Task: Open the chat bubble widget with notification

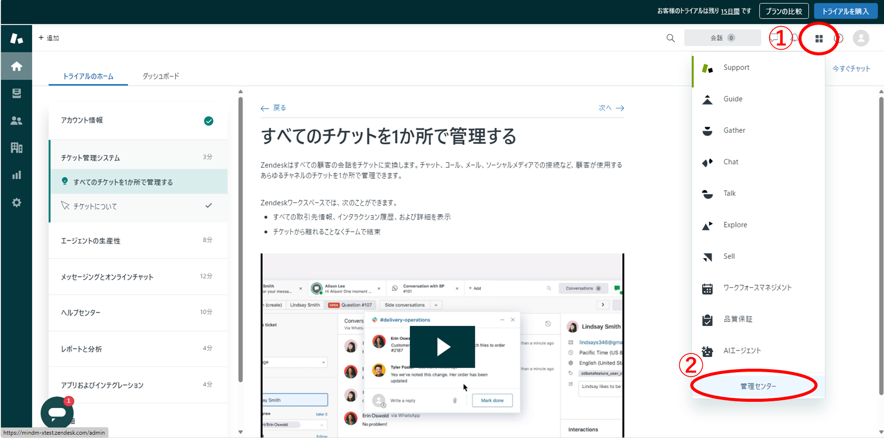Action: [57, 413]
